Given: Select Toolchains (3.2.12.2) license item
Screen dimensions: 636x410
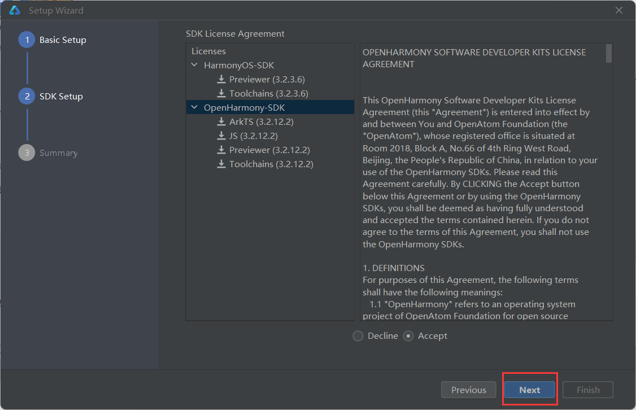Looking at the screenshot, I should pos(271,164).
